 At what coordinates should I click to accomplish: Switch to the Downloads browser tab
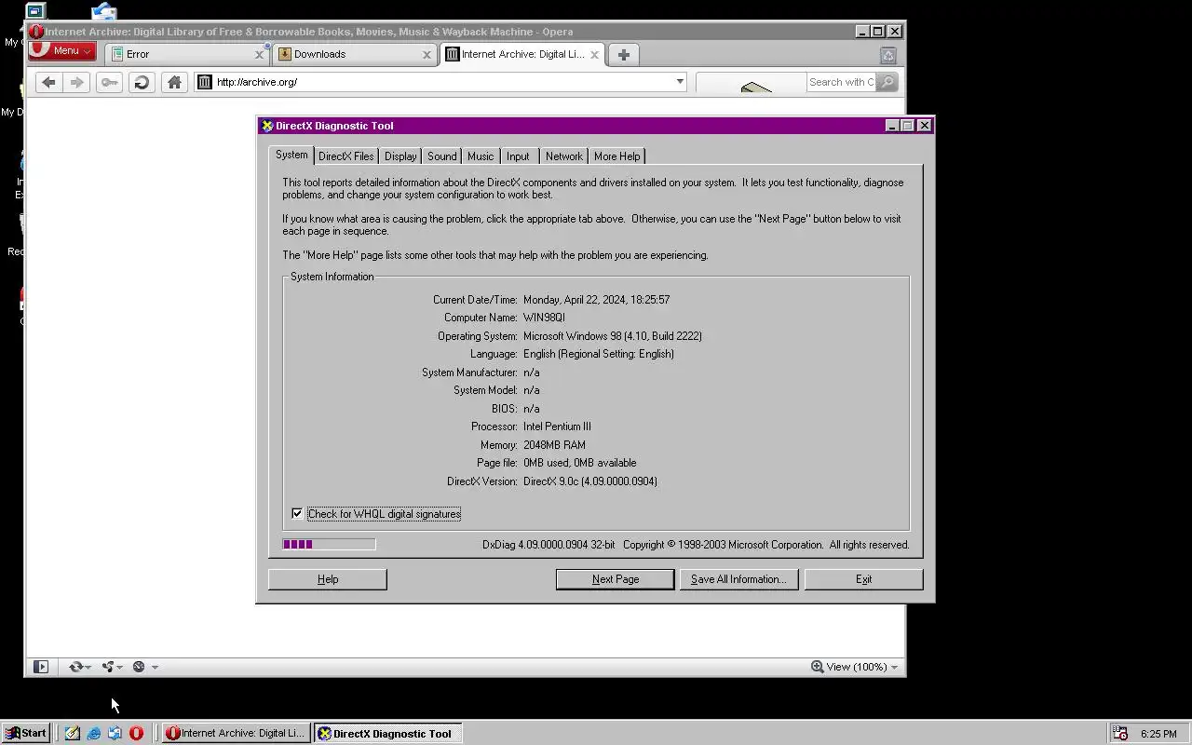click(354, 54)
